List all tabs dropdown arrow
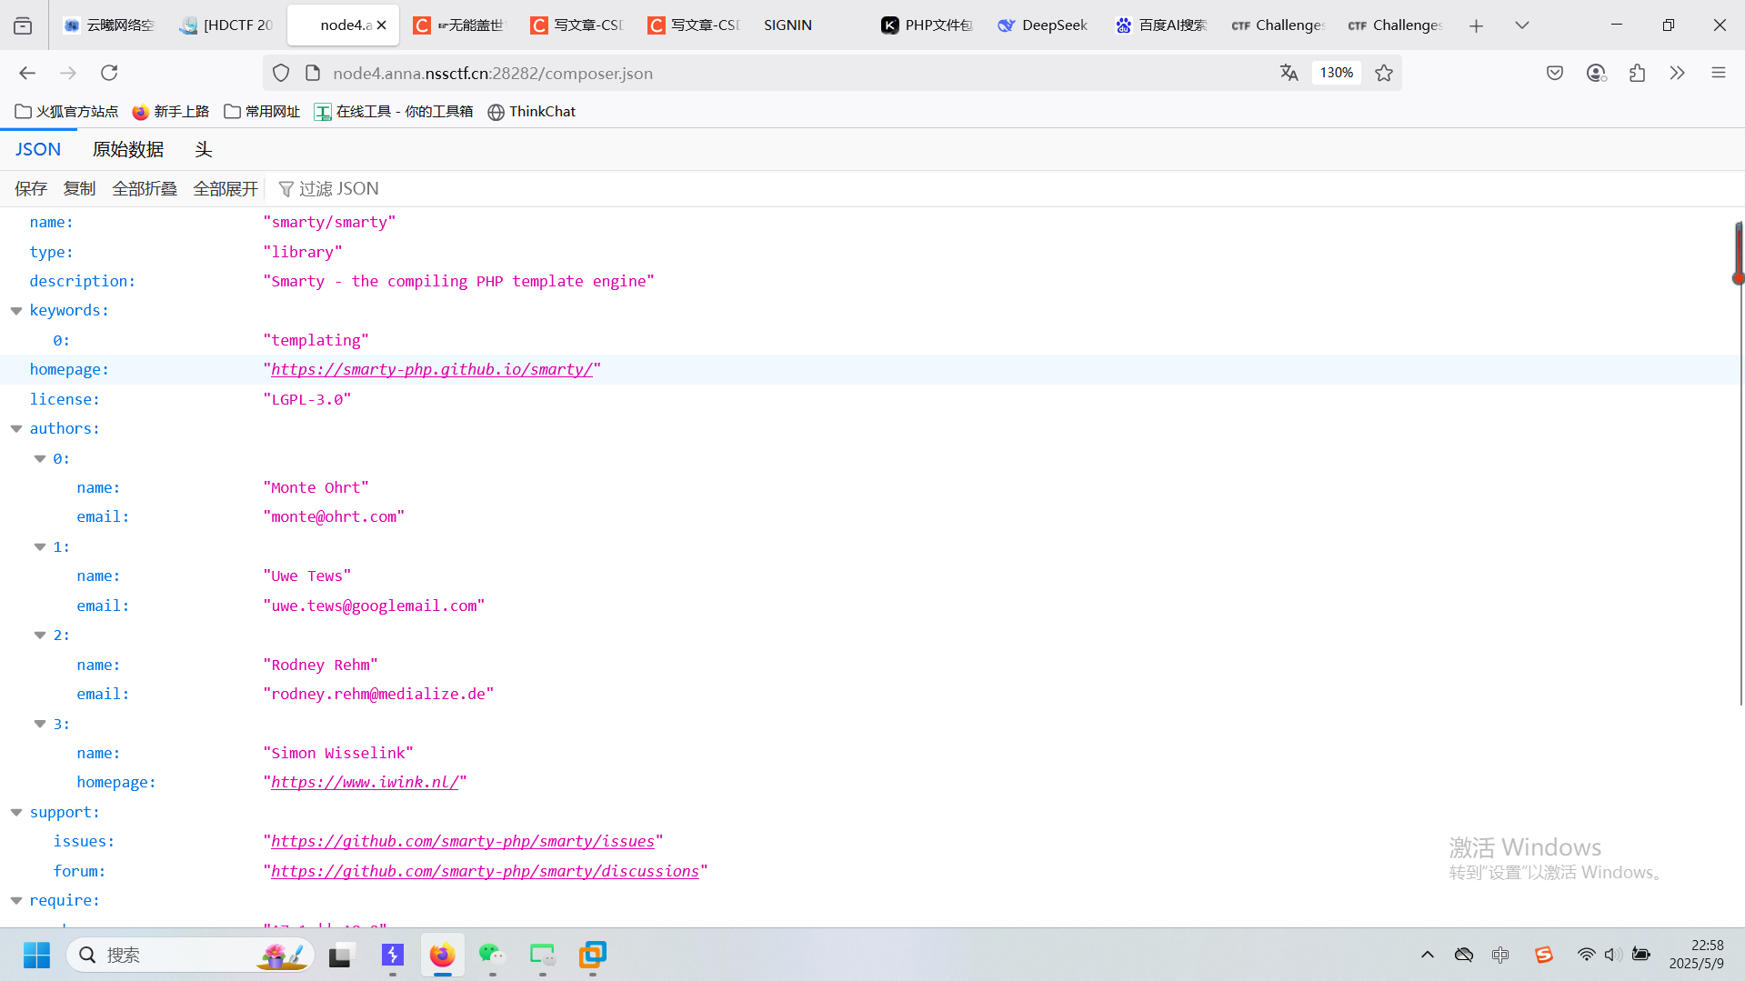Screen dimensions: 1745x981 1521,25
